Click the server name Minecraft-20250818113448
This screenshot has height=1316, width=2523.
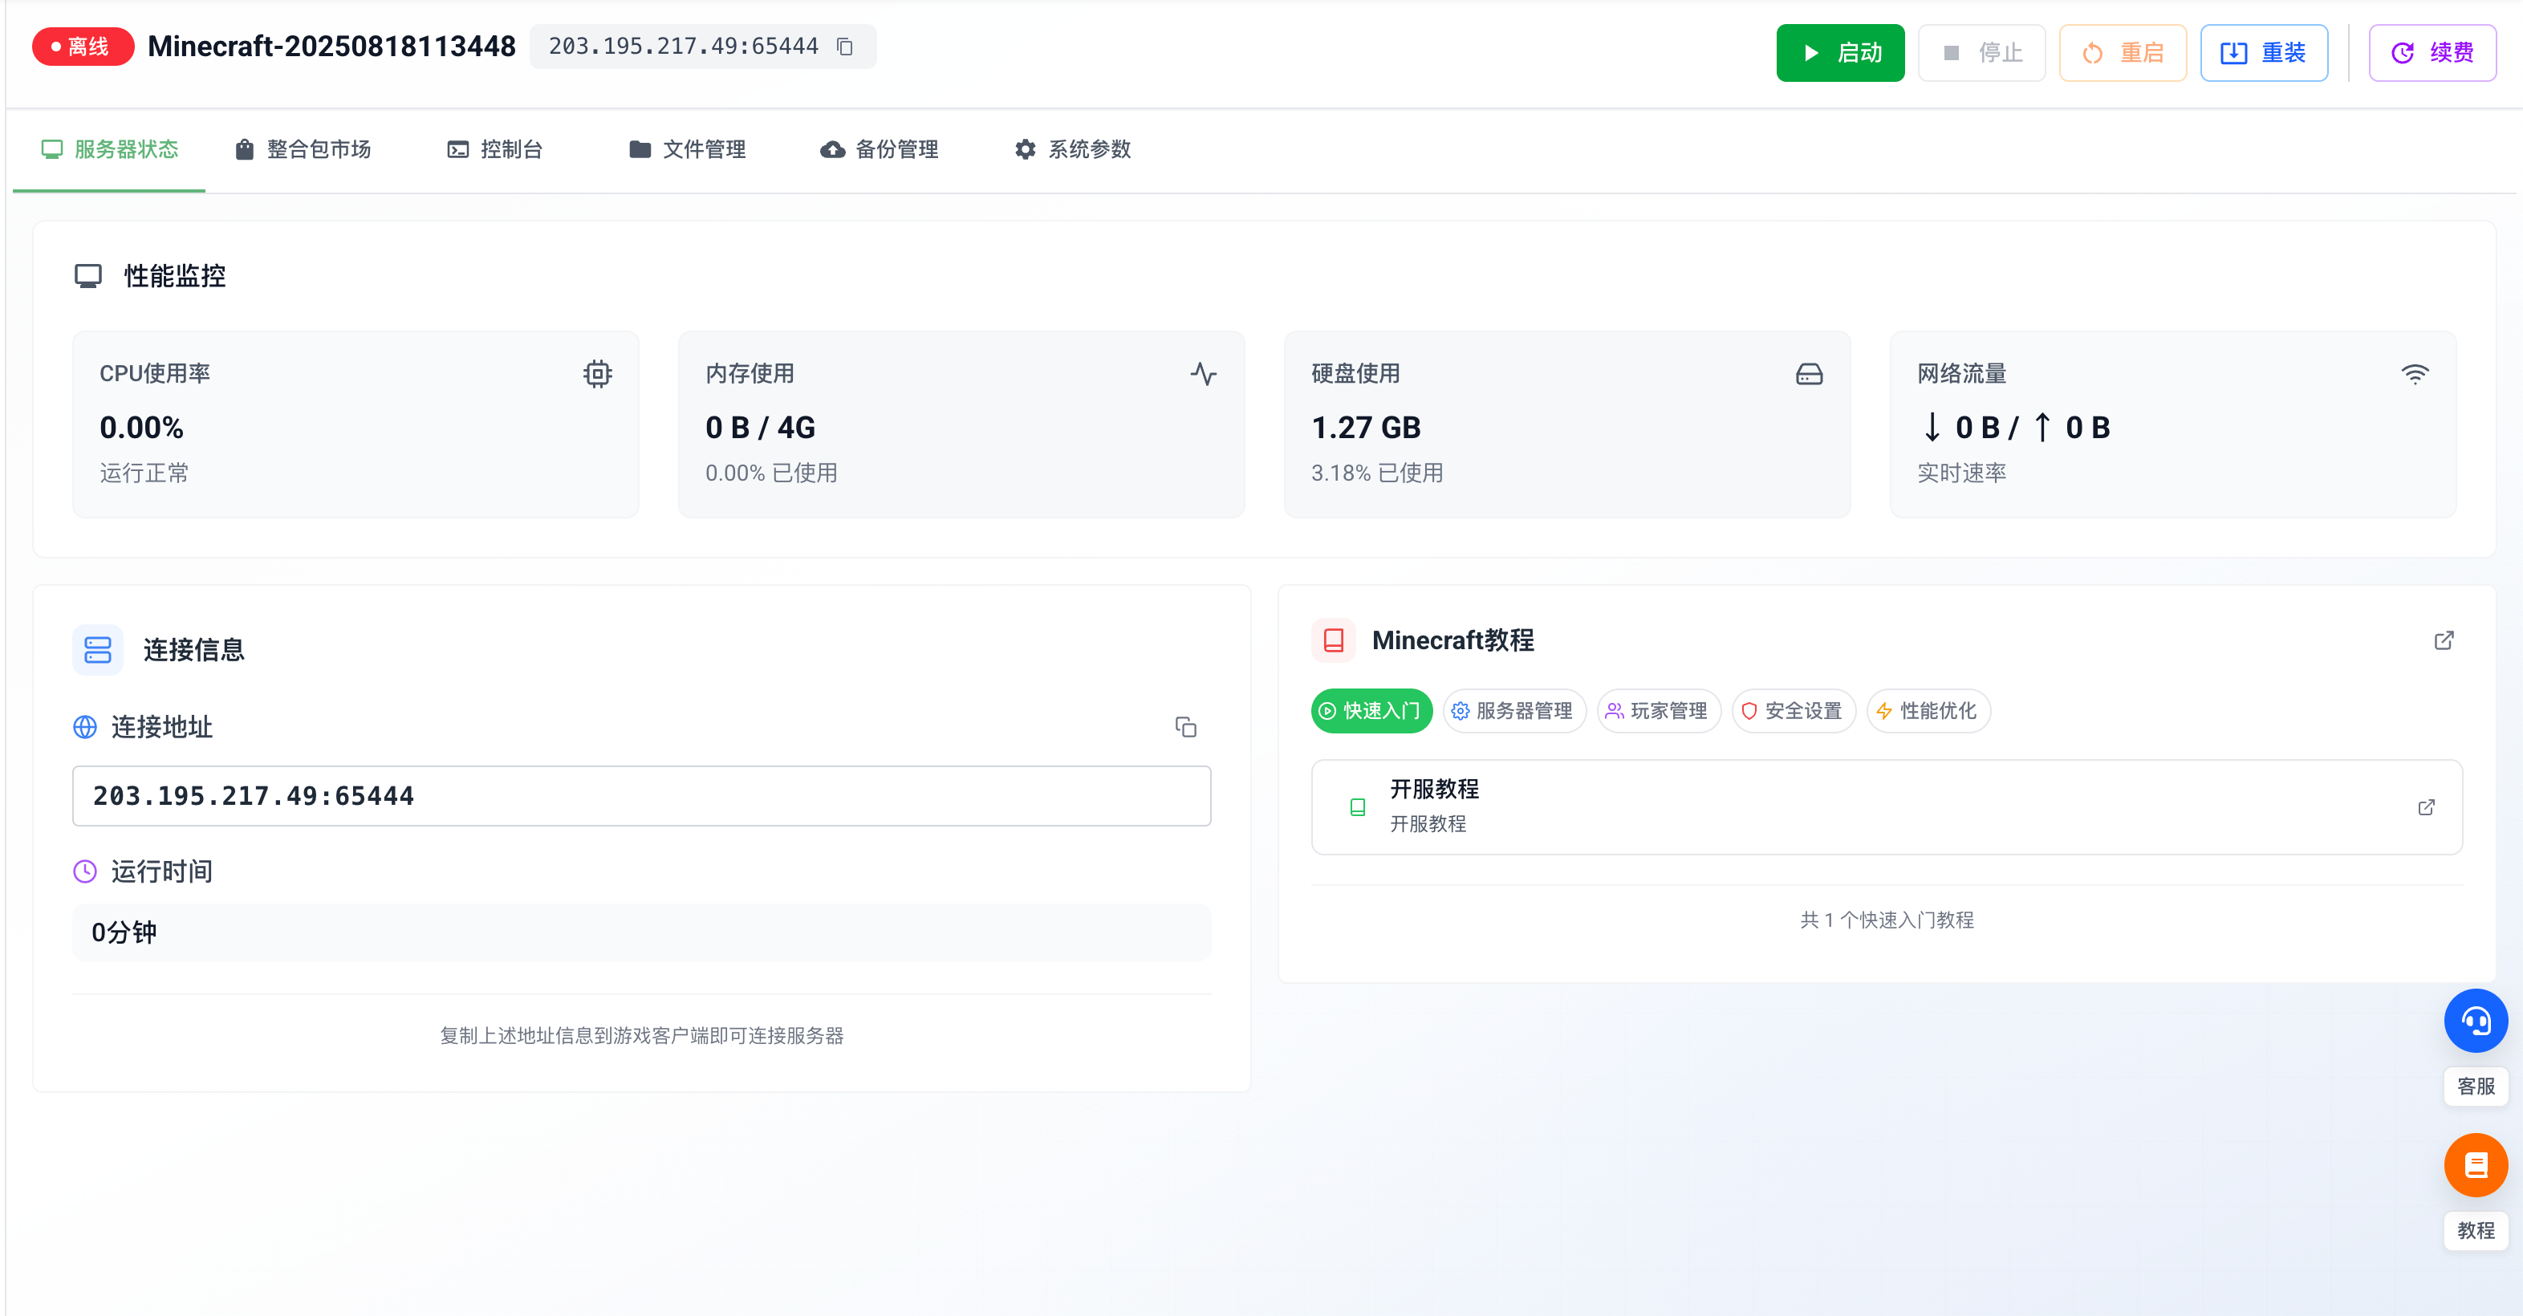(x=331, y=47)
